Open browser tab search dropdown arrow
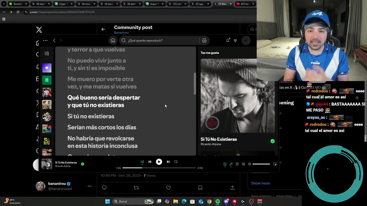 tap(4, 4)
